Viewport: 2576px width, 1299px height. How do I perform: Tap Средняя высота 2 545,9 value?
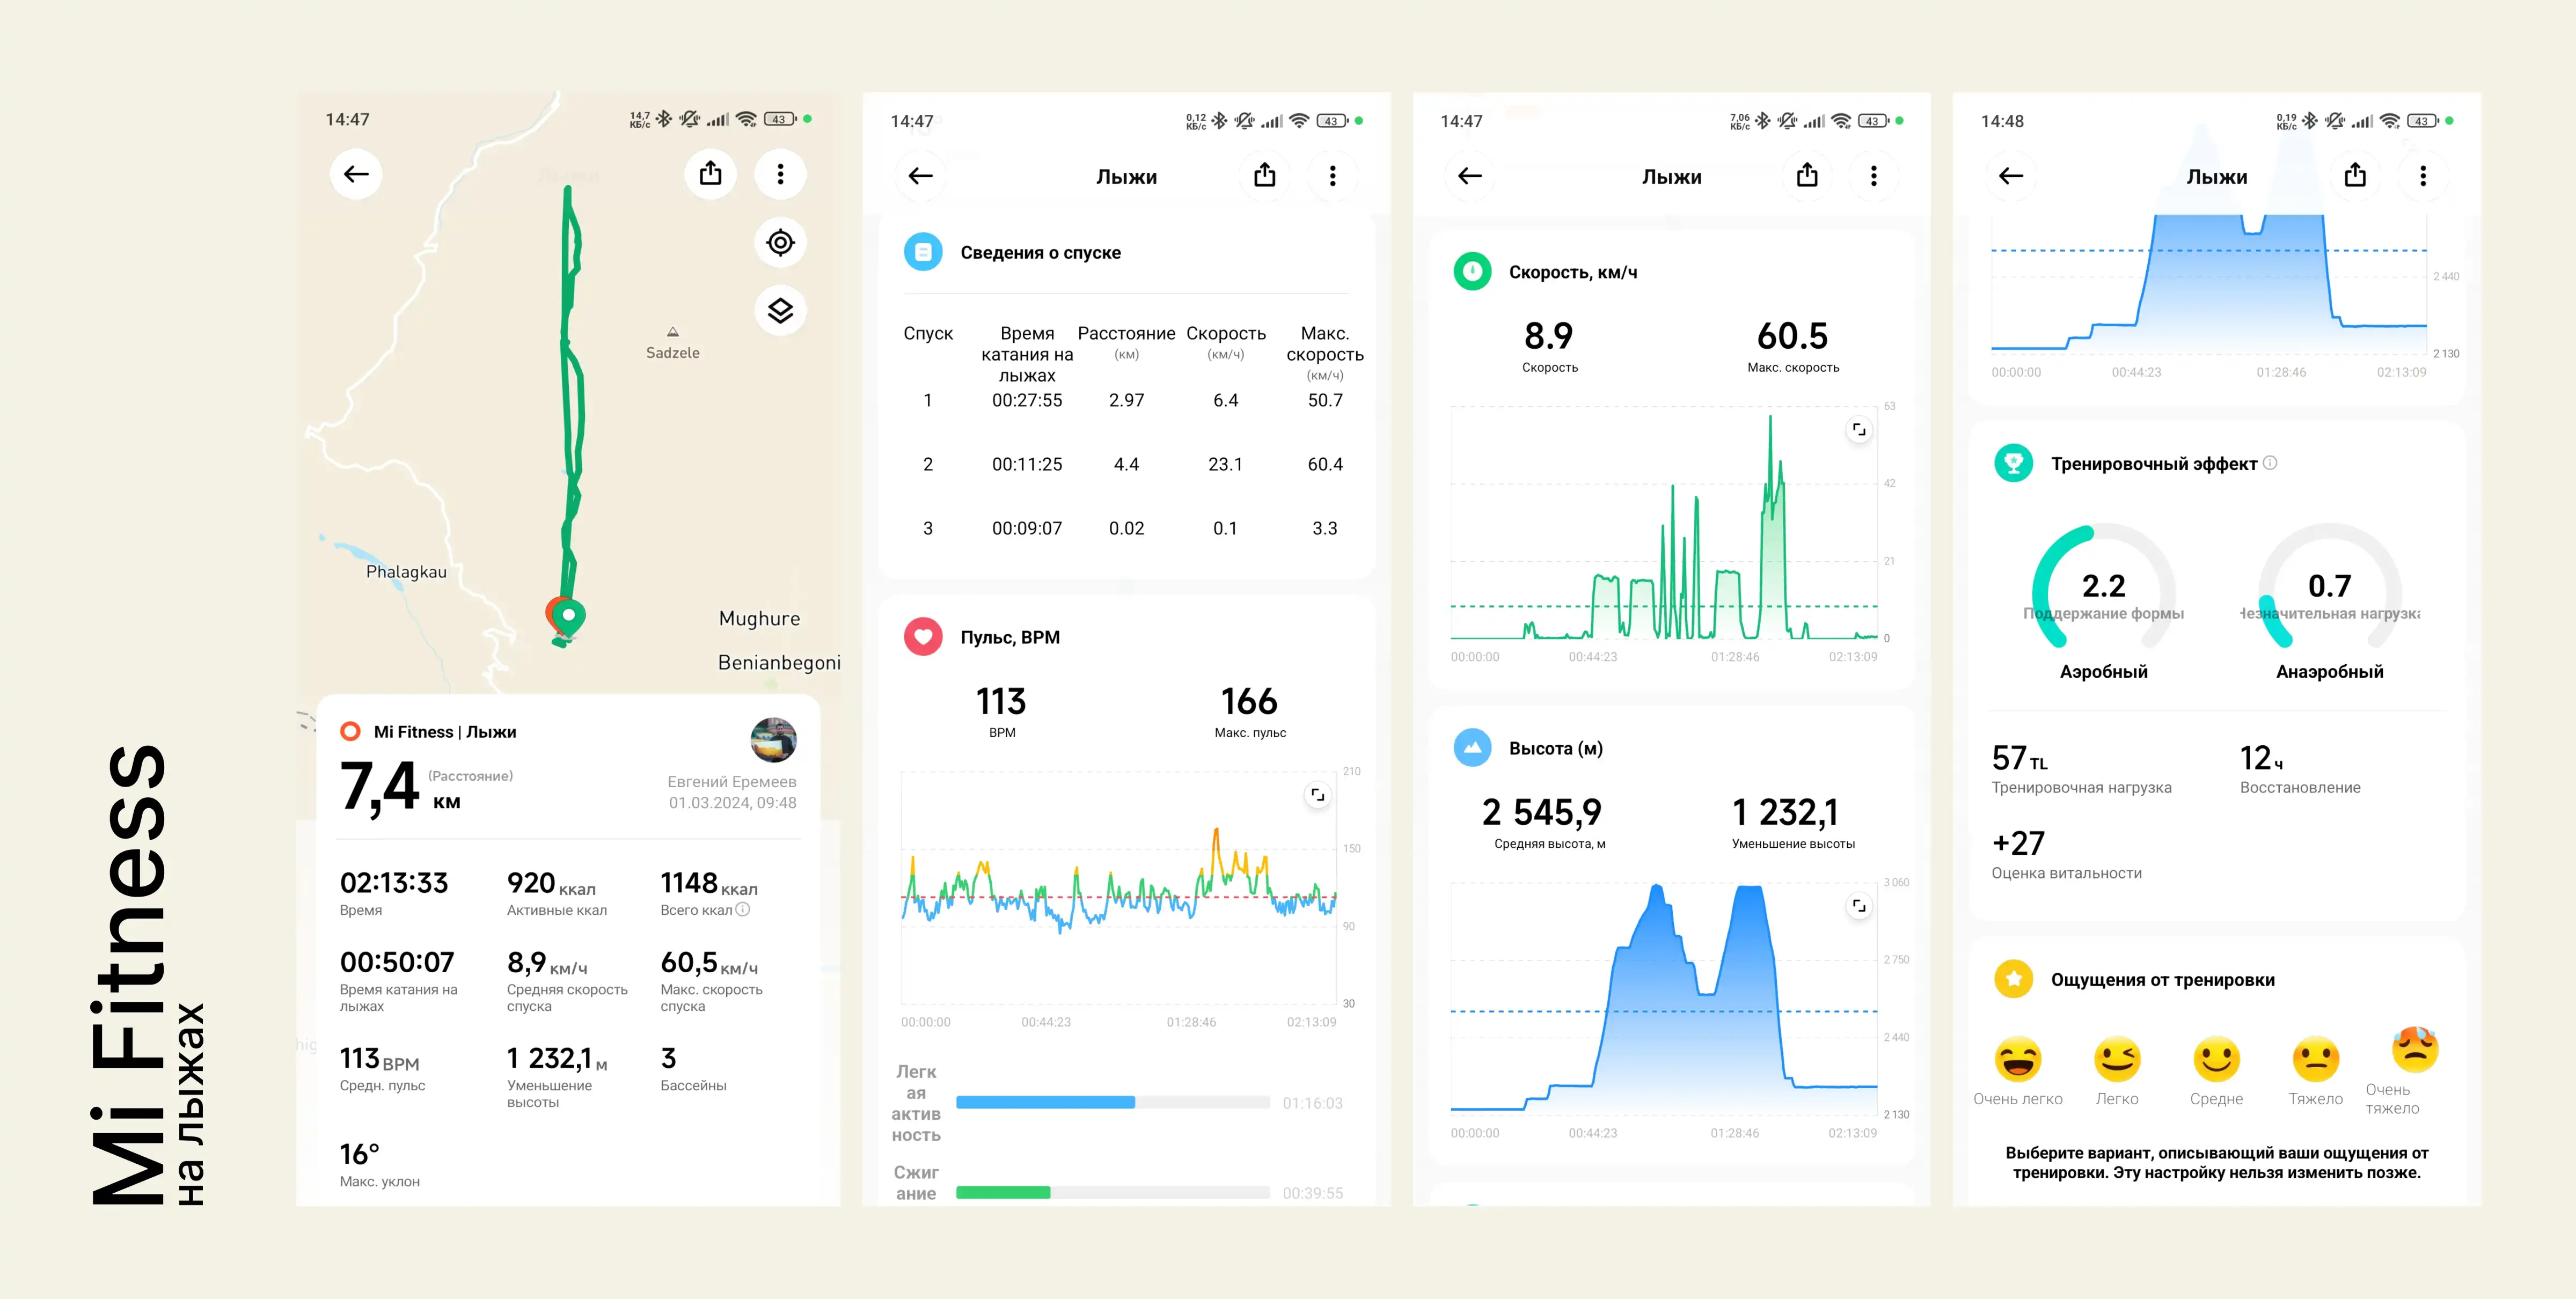1541,812
